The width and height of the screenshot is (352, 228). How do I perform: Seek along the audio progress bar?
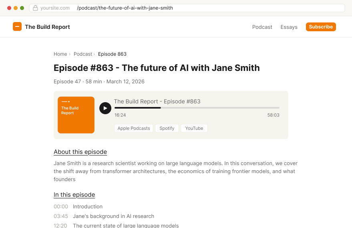click(x=197, y=108)
